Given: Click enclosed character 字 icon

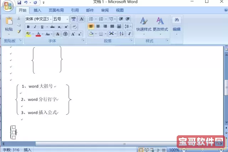Looking at the screenshot, I should coord(66,34).
